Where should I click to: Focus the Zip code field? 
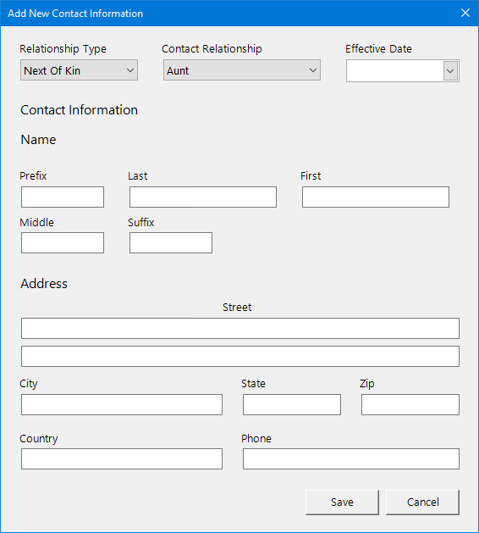click(x=410, y=404)
